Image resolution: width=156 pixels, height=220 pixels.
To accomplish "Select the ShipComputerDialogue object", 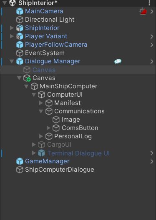I will click(78, 170).
